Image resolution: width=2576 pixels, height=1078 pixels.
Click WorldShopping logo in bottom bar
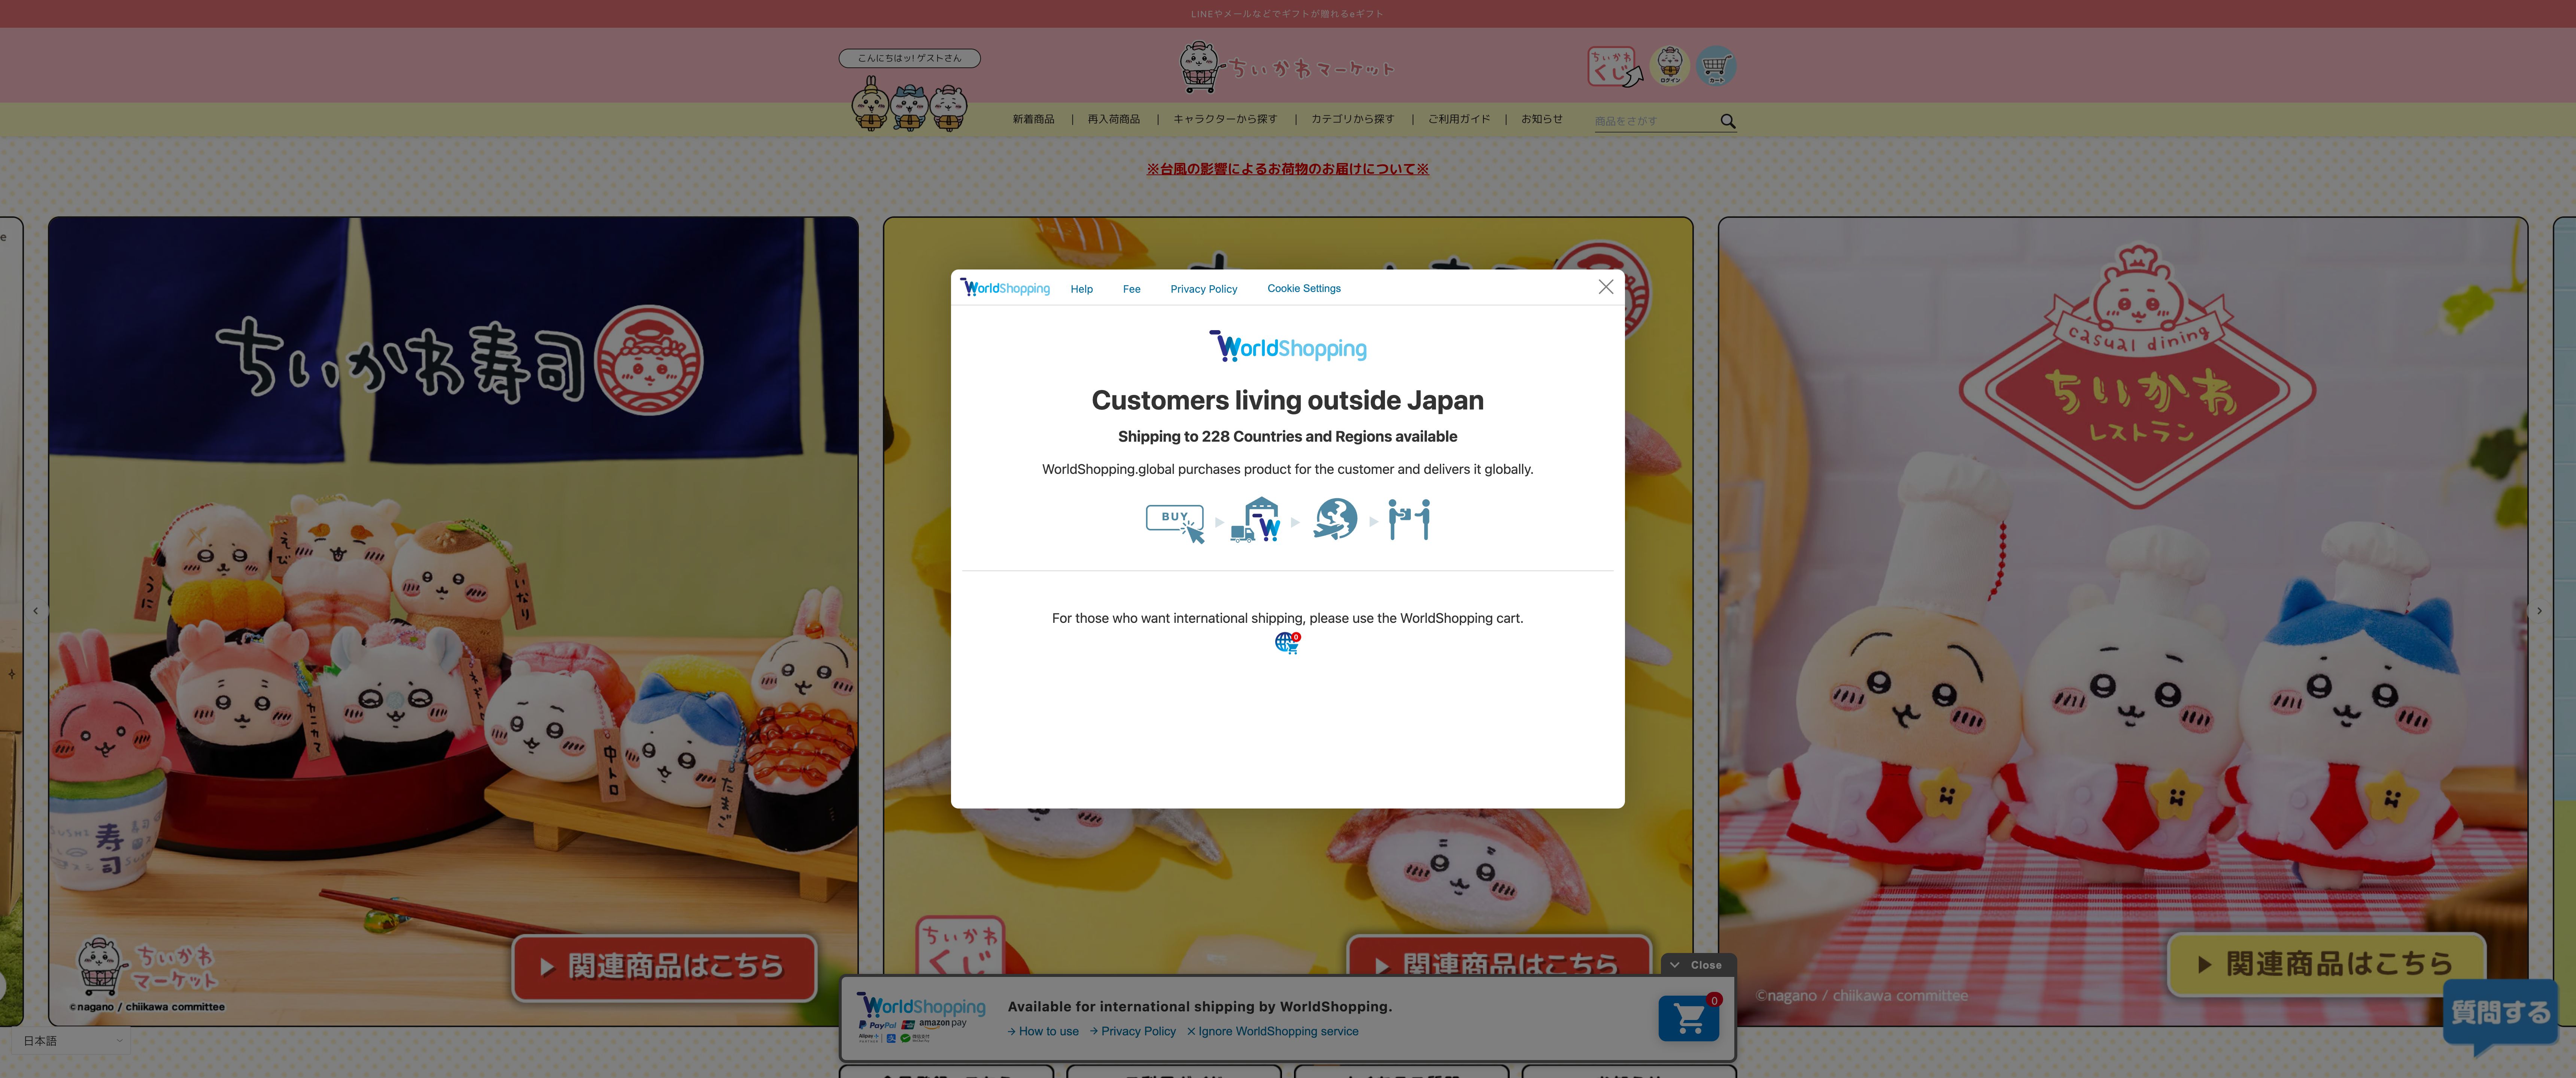(921, 1005)
